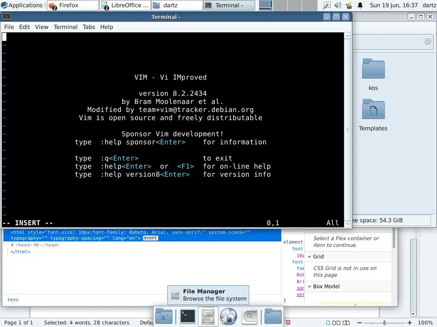Open the Edit menu in Terminal
437x327 pixels.
tap(24, 27)
